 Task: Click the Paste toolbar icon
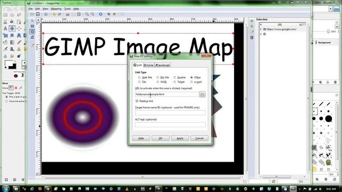(x=79, y=14)
